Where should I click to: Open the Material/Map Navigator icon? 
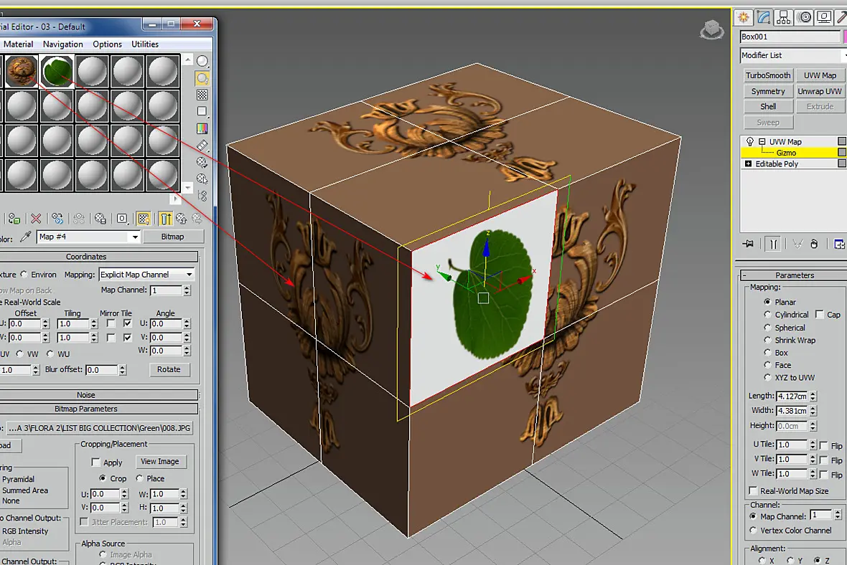point(203,196)
